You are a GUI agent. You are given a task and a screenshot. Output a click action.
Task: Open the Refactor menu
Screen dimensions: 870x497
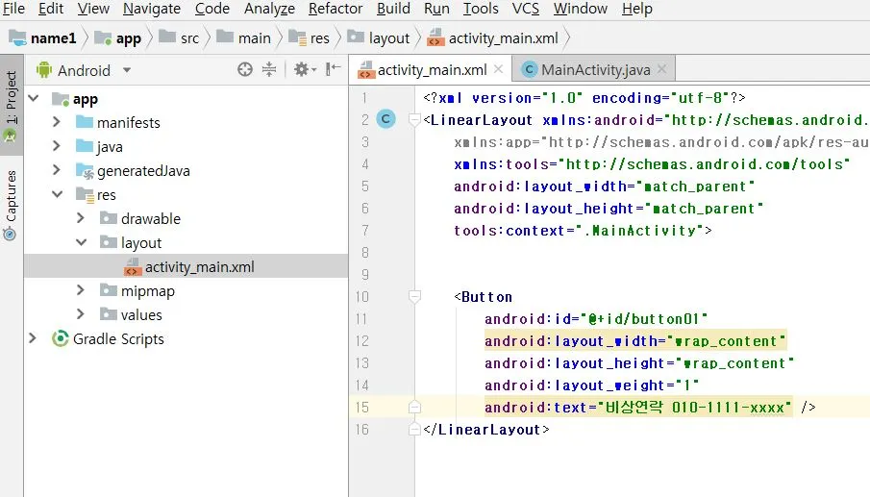coord(336,9)
